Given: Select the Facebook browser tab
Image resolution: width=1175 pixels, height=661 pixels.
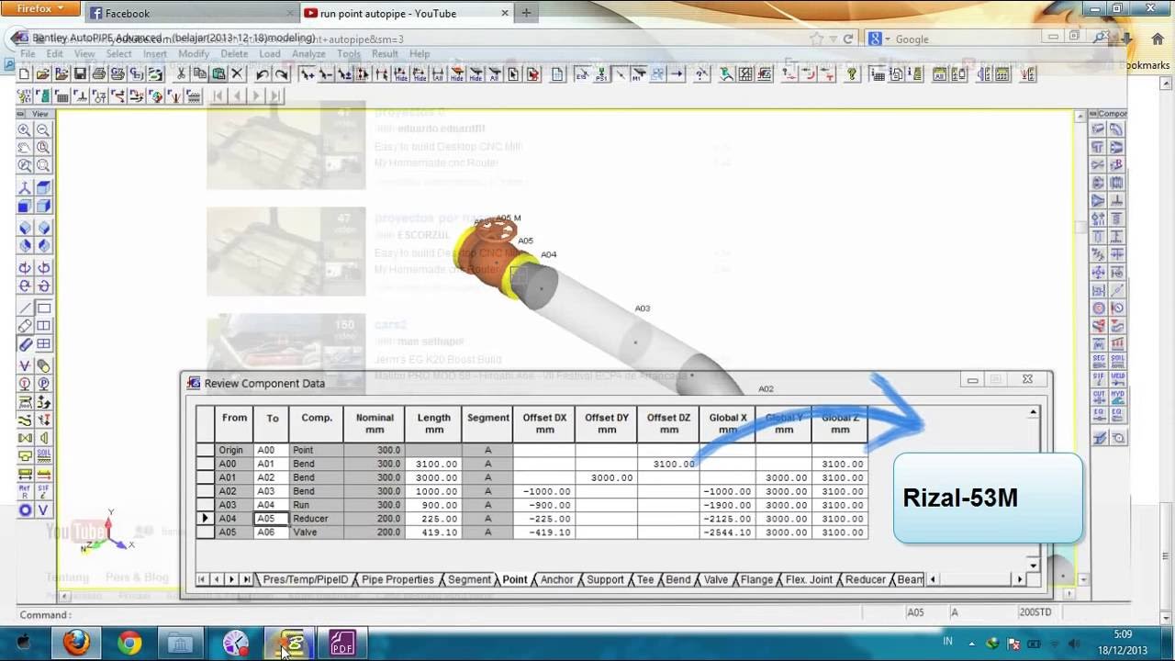Looking at the screenshot, I should coord(191,13).
